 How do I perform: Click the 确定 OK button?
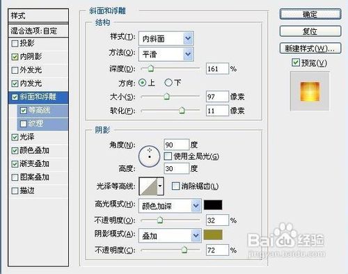310,15
